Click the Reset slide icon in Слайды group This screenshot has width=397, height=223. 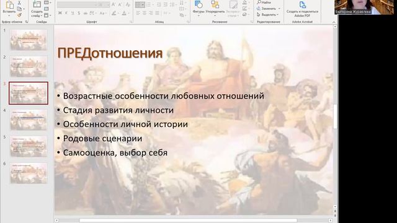click(x=47, y=9)
